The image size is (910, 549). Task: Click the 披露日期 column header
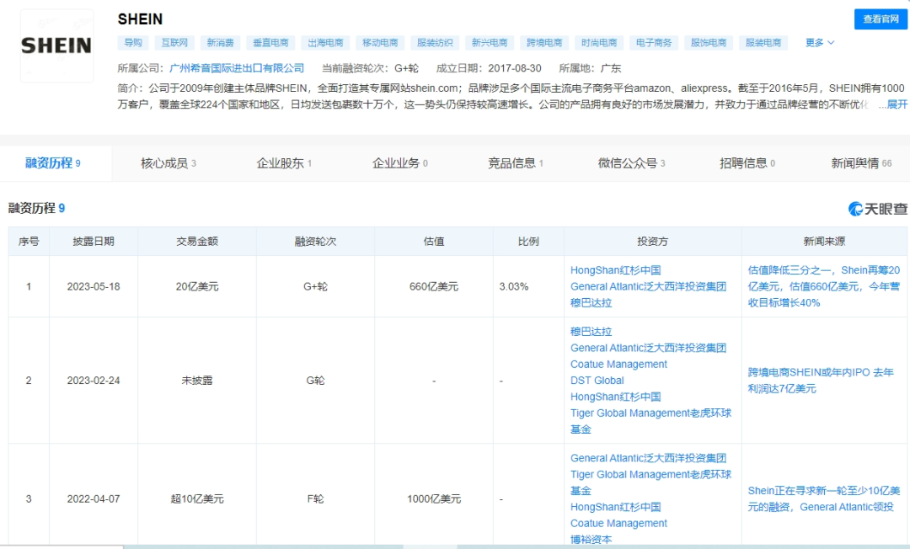point(94,241)
